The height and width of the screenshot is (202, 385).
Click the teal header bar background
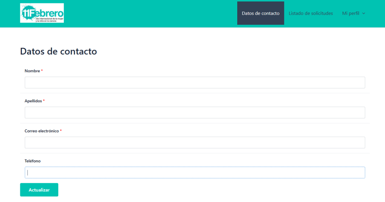coord(150,13)
